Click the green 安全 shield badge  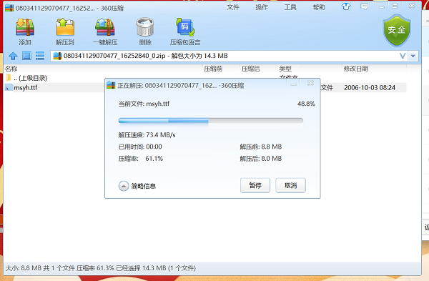pyautogui.click(x=397, y=30)
